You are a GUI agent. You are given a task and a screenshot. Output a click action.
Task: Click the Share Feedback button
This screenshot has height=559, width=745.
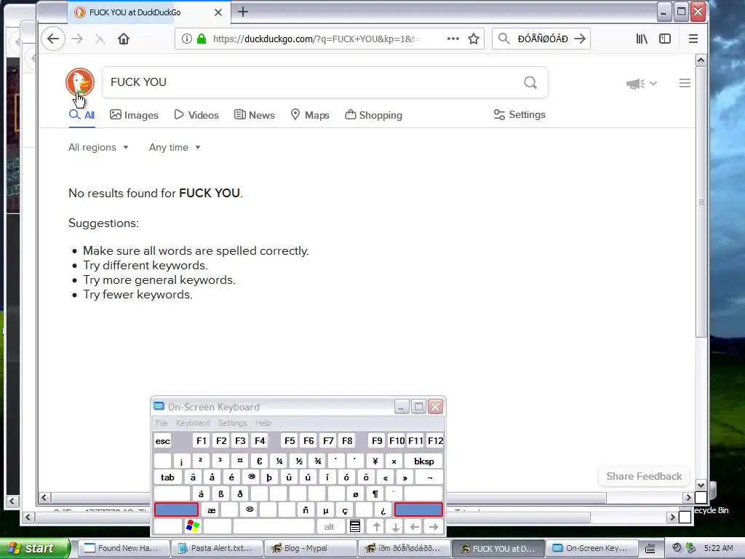[x=644, y=476]
